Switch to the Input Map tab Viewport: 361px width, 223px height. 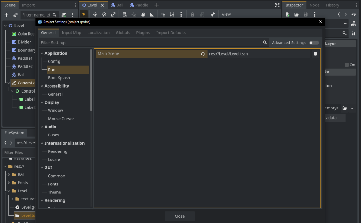[x=72, y=33]
